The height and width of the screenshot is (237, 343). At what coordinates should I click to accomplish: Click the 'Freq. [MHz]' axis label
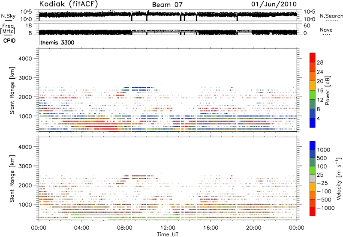click(8, 29)
